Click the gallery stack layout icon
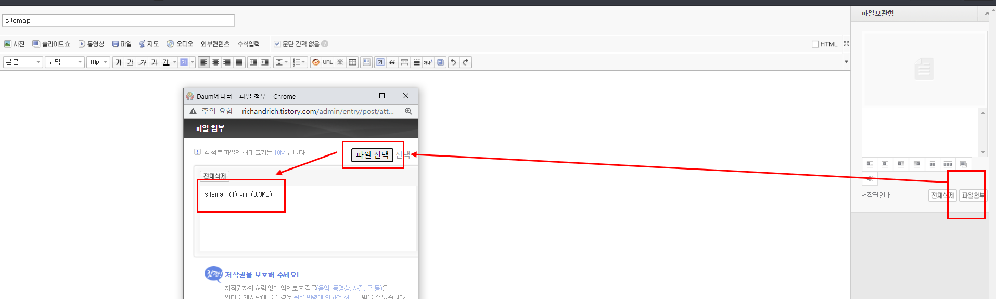Screen dimensions: 996x299 pos(963,164)
